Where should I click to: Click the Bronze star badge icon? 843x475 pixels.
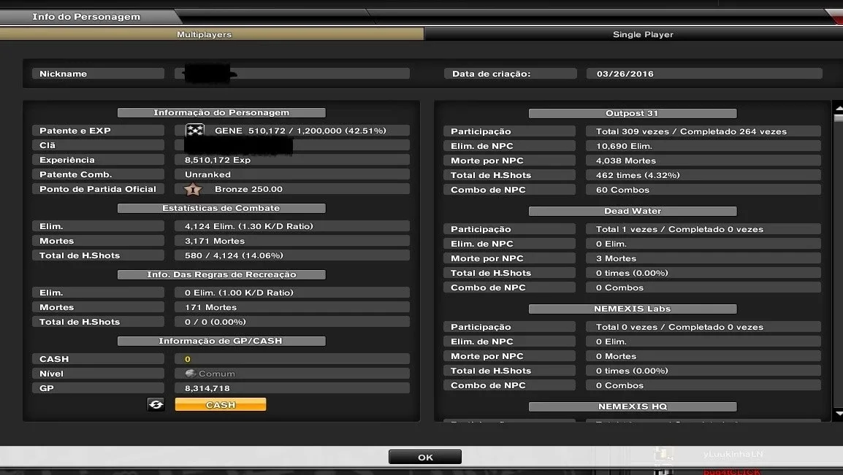tap(192, 189)
